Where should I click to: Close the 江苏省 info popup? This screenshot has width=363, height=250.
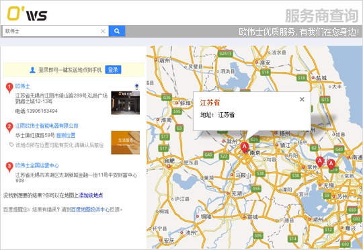tap(302, 99)
